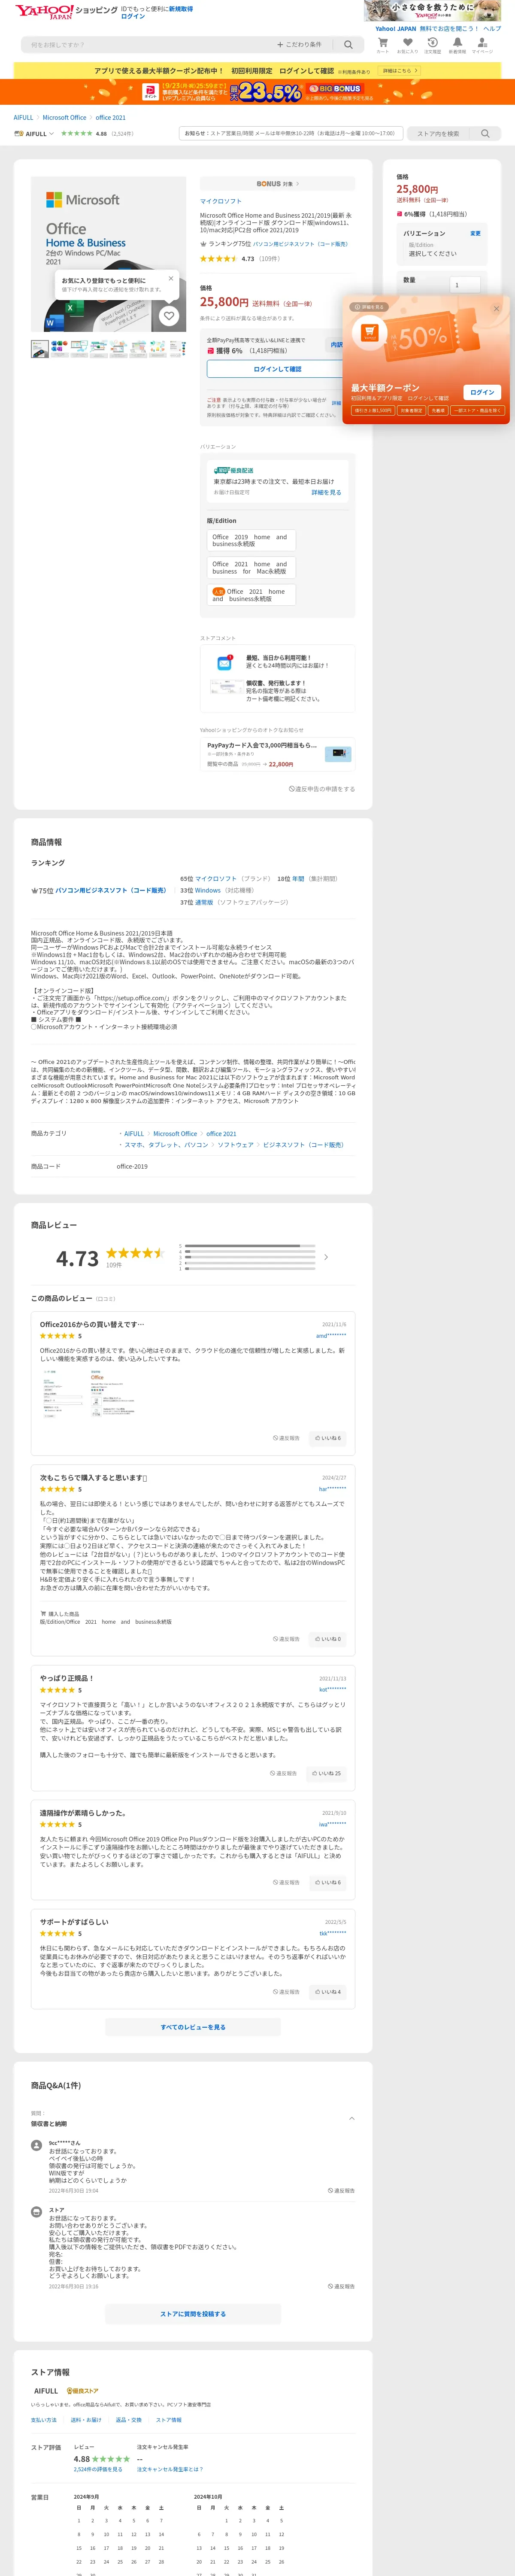The height and width of the screenshot is (2576, 515).
Task: Select first product thumbnail image
Action: [x=39, y=349]
